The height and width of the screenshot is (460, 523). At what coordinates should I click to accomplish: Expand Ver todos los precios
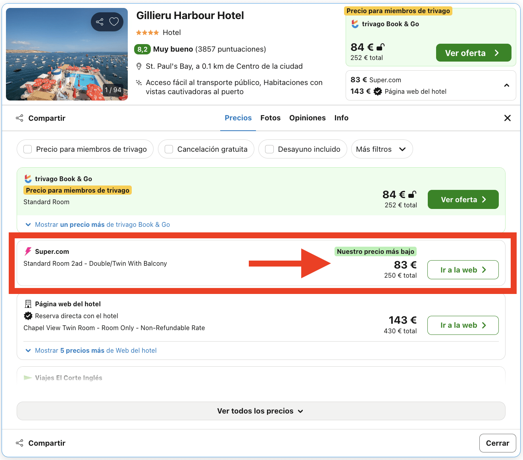pyautogui.click(x=261, y=411)
